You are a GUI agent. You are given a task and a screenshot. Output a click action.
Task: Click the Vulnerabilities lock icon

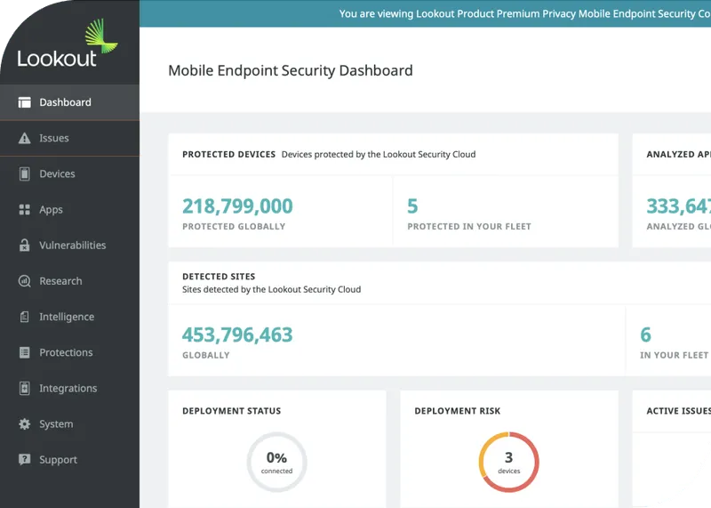tap(25, 246)
